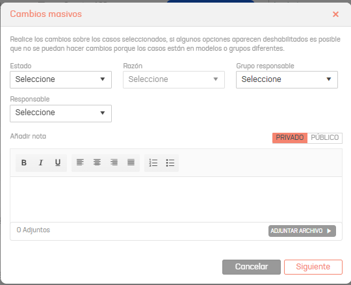Align note text to the left
Viewport: 351px width, 285px height.
click(x=80, y=163)
